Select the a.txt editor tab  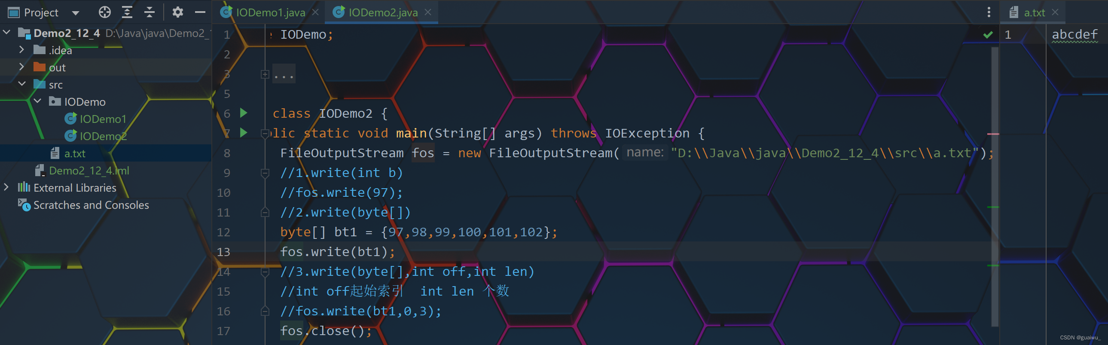pyautogui.click(x=1034, y=12)
